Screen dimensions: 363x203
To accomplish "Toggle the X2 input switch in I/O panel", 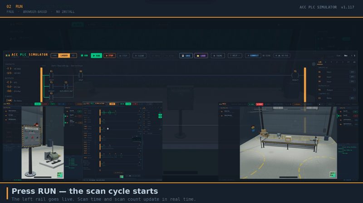I will pyautogui.click(x=353, y=77).
